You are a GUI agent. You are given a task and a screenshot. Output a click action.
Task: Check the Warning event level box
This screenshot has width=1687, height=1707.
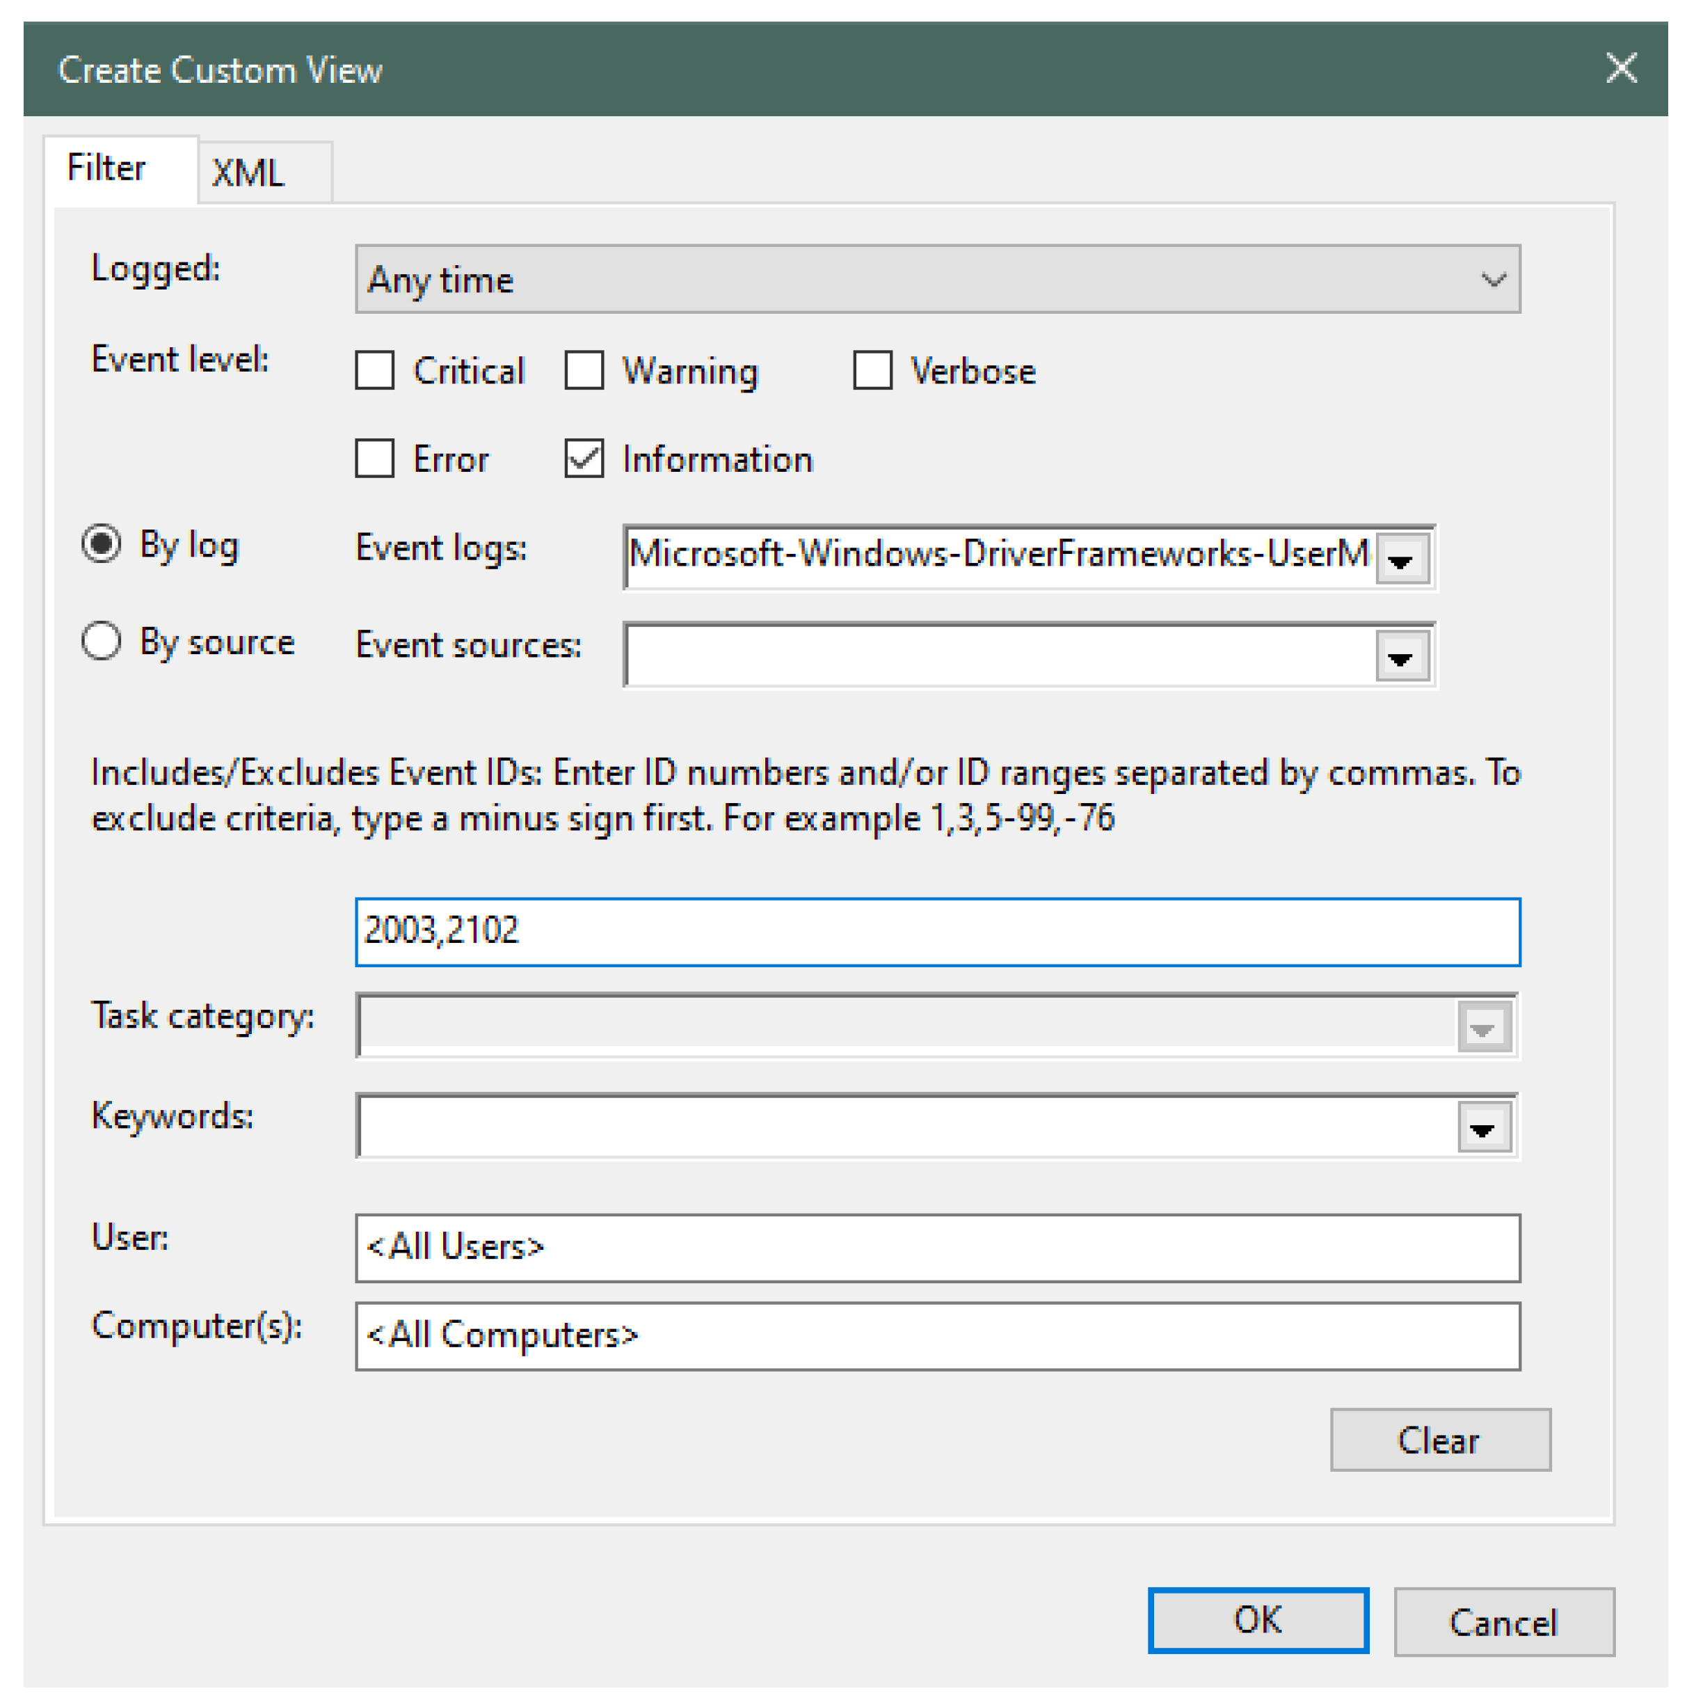coord(584,370)
